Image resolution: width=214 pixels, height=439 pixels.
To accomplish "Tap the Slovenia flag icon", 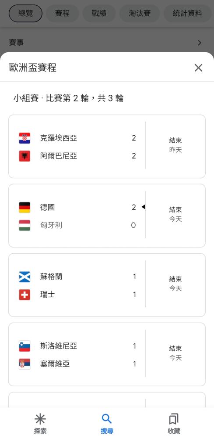I will click(25, 346).
